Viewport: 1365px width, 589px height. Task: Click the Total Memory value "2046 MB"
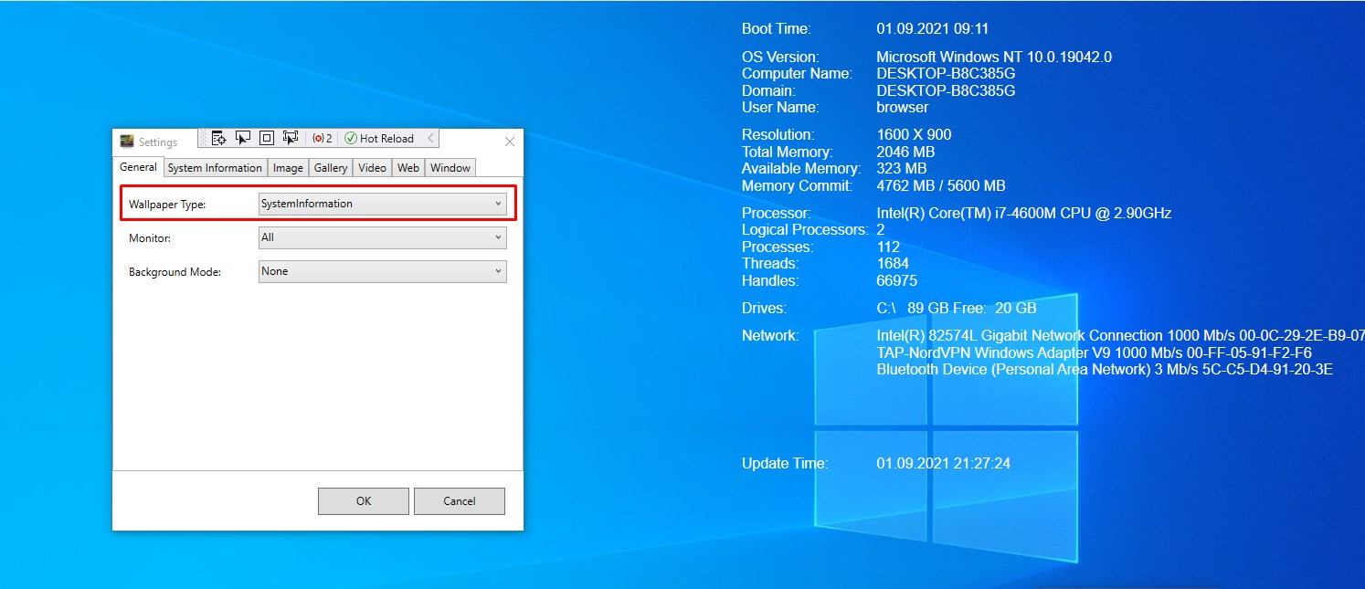[x=905, y=152]
